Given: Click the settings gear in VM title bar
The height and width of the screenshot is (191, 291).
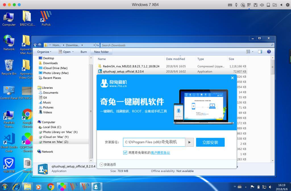Looking at the screenshot, I should coord(288,5).
